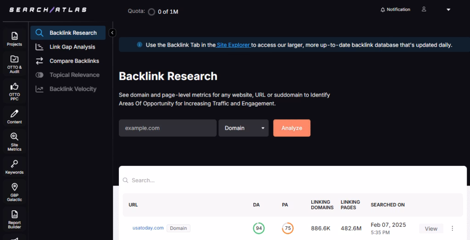Click the Analyze button
This screenshot has height=240, width=470.
tap(291, 128)
